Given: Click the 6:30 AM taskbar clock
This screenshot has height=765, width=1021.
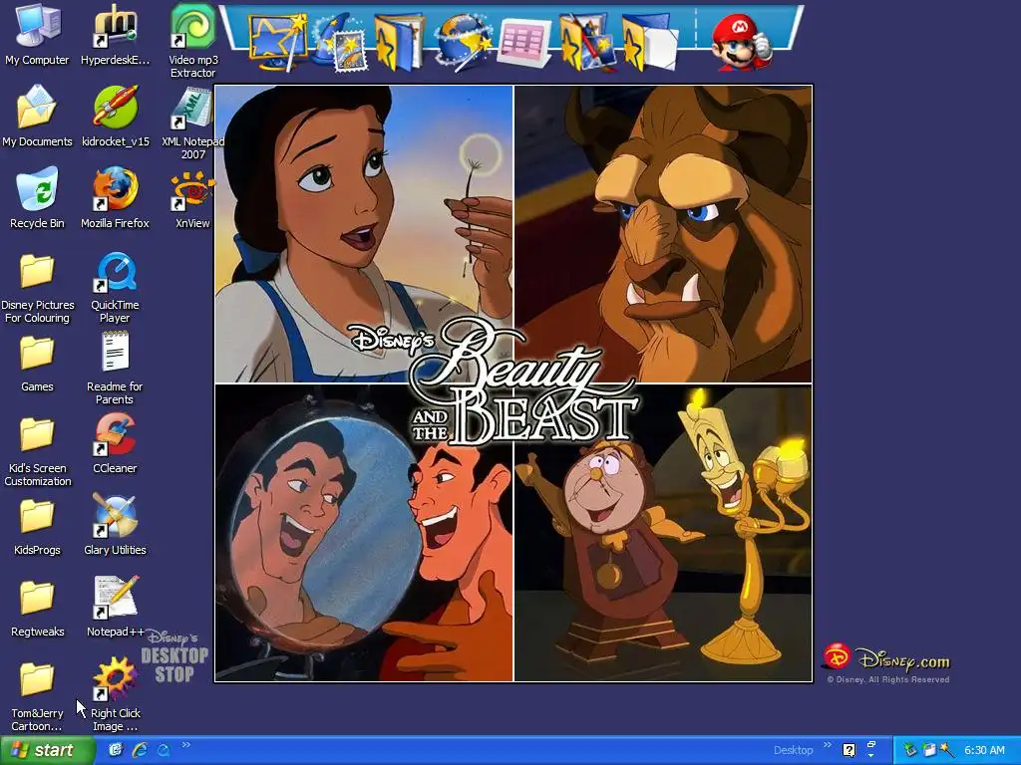Looking at the screenshot, I should coord(984,750).
